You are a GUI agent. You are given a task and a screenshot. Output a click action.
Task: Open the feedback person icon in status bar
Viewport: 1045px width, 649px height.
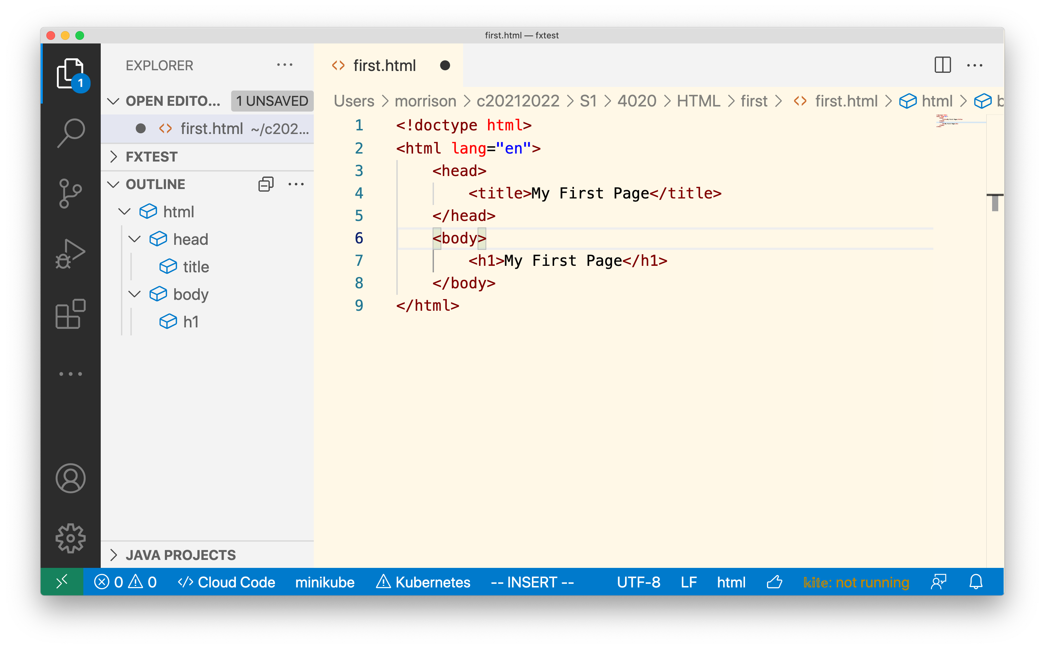[938, 582]
